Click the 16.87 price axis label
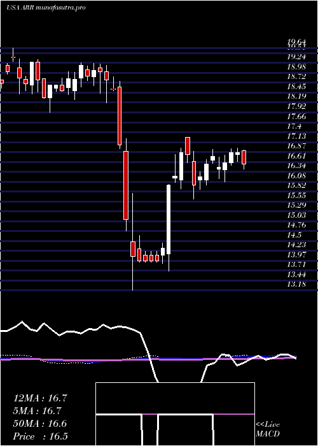 click(x=296, y=146)
